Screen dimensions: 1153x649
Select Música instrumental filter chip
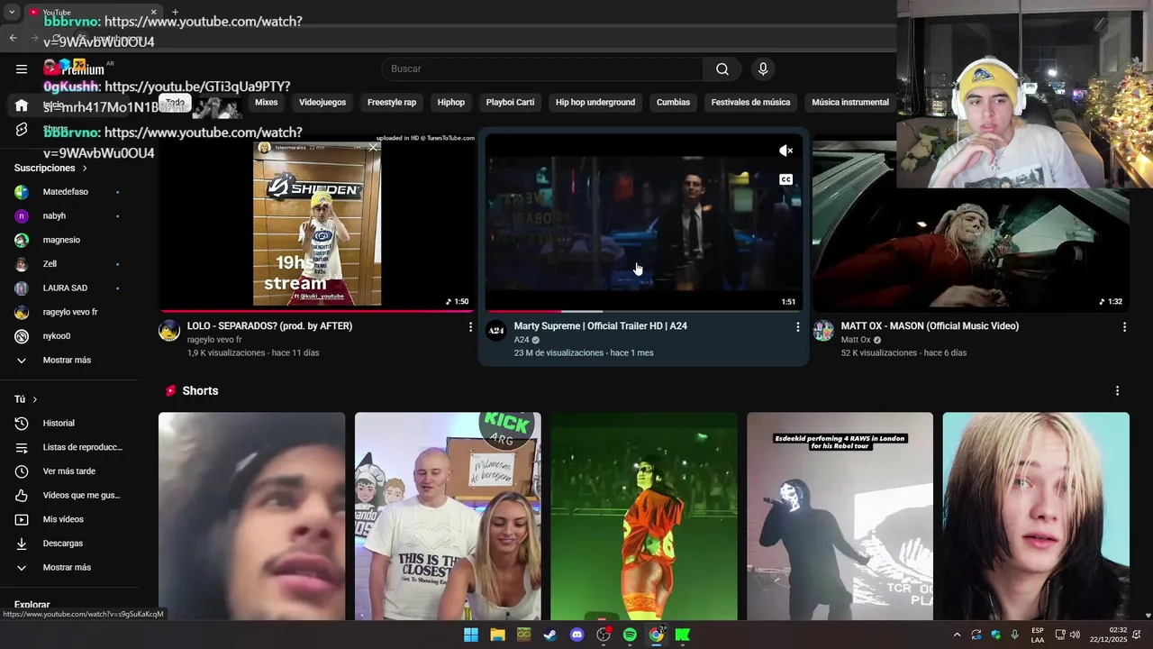click(850, 103)
